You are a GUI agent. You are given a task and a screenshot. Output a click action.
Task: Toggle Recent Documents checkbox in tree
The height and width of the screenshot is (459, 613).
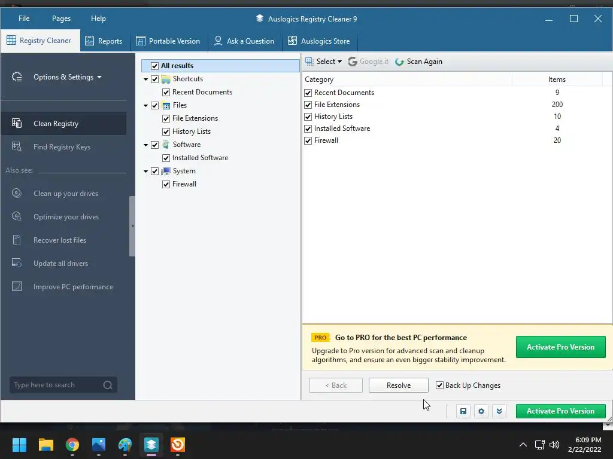tap(166, 93)
